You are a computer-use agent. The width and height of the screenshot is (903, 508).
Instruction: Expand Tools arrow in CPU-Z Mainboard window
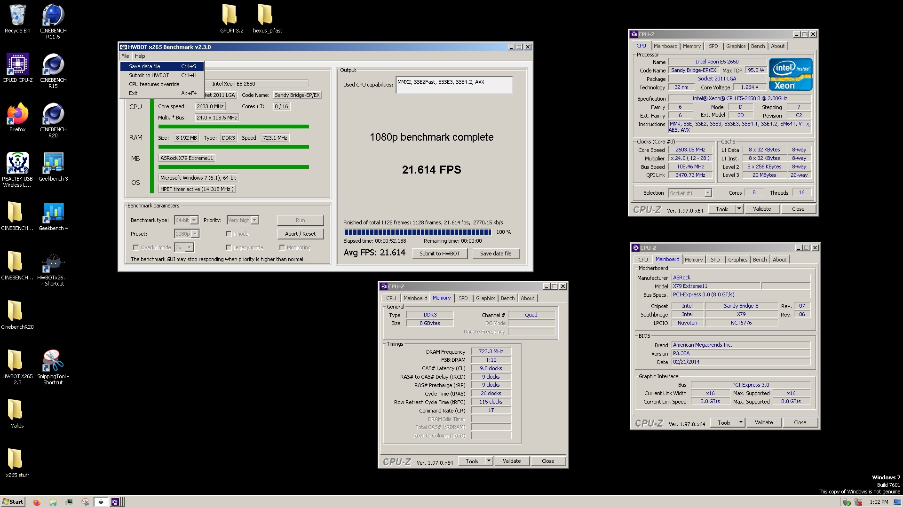pos(741,422)
